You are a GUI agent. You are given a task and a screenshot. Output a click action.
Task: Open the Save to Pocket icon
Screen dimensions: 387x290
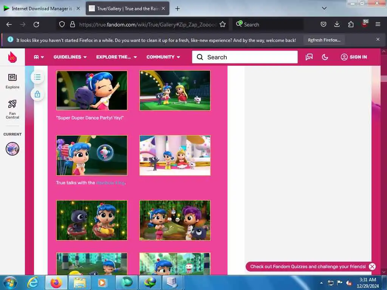[x=324, y=25]
